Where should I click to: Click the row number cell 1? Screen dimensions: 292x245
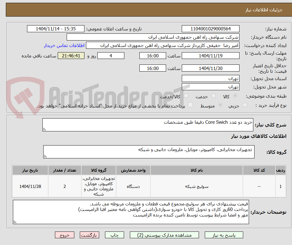point(281,186)
